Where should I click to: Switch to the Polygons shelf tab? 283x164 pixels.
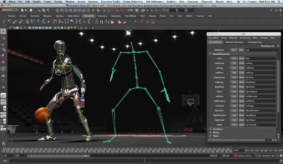coord(47,16)
